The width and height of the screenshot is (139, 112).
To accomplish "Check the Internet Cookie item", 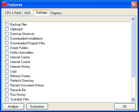I will [x=7, y=62].
